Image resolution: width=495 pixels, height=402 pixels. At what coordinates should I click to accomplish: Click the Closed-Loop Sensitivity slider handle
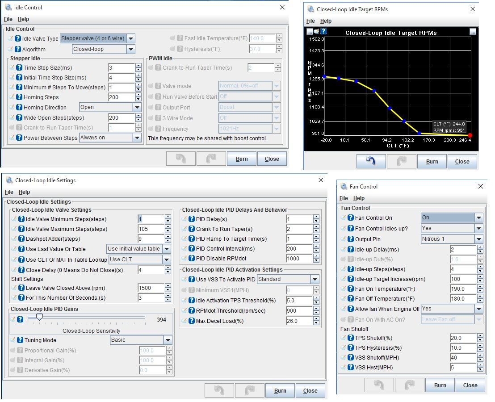[x=39, y=317]
